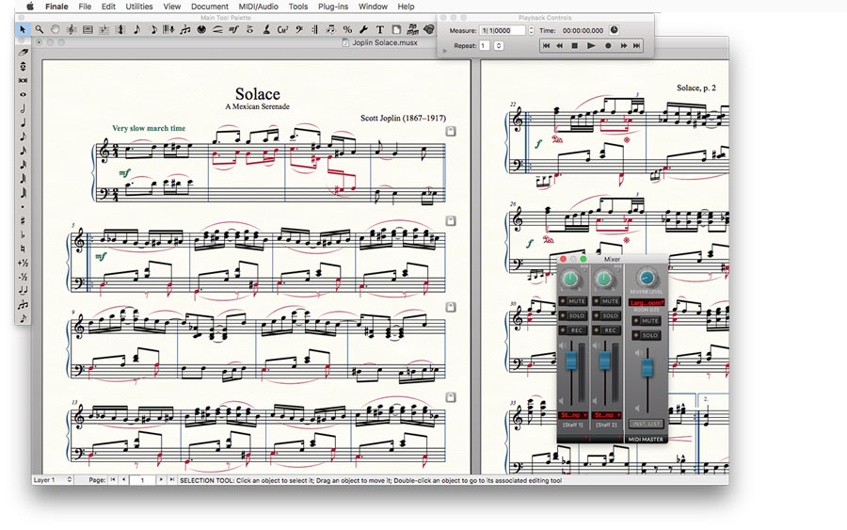Viewport: 847px width, 530px height.
Task: Select the Articulation tool icon
Action: point(249,29)
